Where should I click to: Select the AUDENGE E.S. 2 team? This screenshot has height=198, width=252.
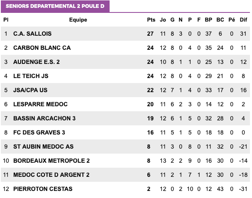(37, 62)
